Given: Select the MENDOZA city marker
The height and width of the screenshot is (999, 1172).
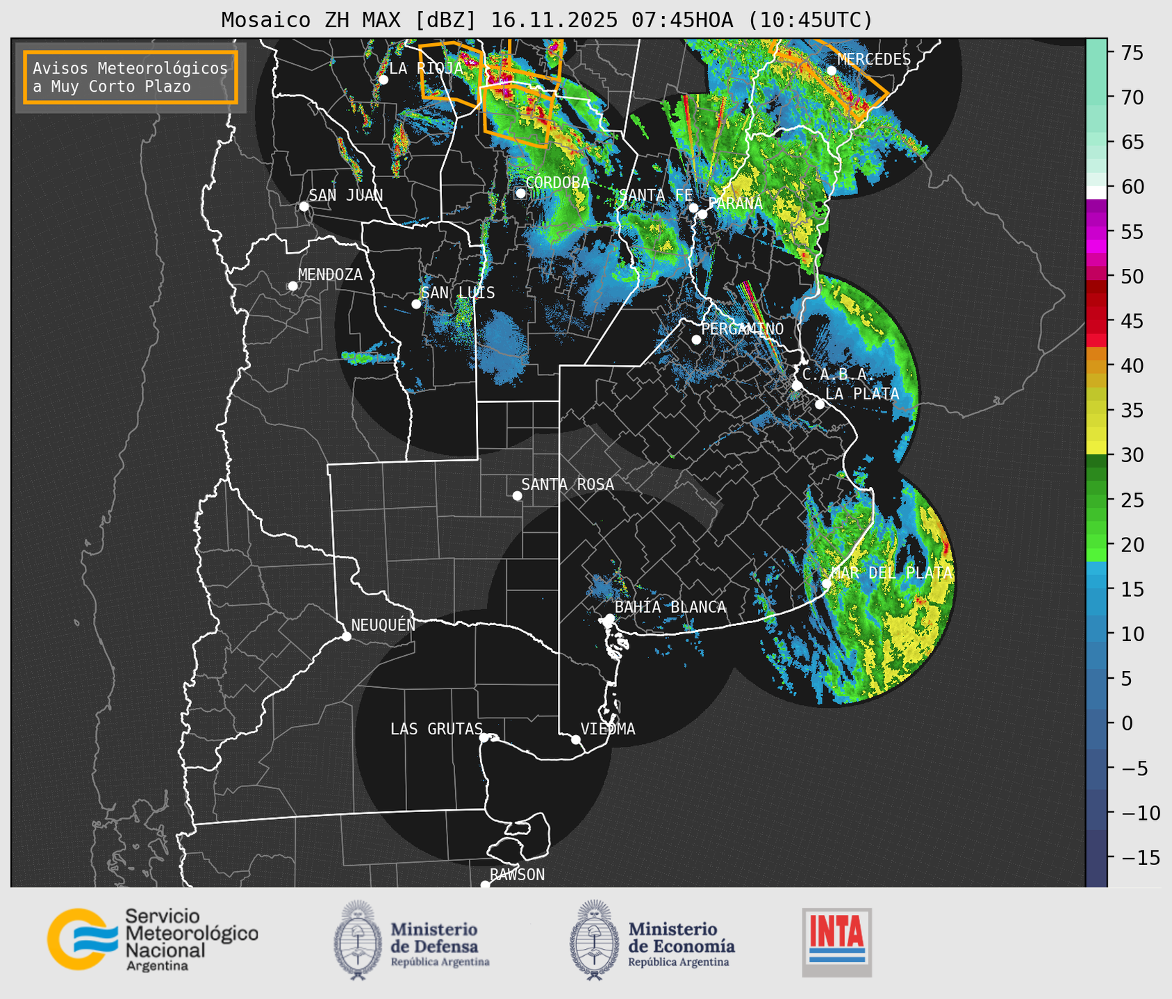Looking at the screenshot, I should click(x=293, y=286).
